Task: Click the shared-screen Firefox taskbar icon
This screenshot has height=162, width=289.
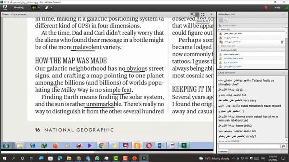Action: coord(55,146)
